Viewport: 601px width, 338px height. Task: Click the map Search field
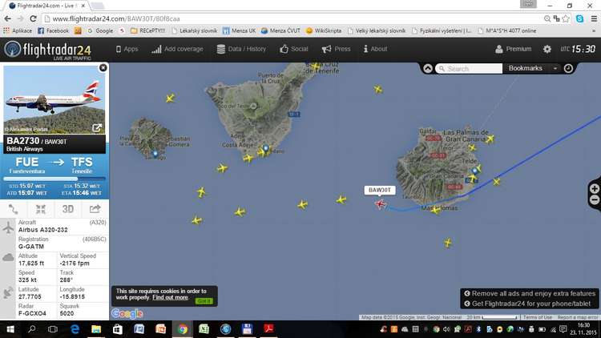[x=469, y=68]
